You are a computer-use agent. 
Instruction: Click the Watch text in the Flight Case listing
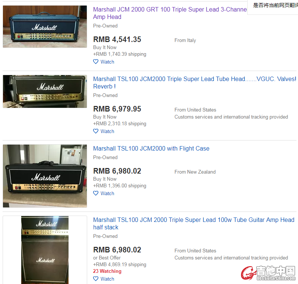tap(107, 193)
